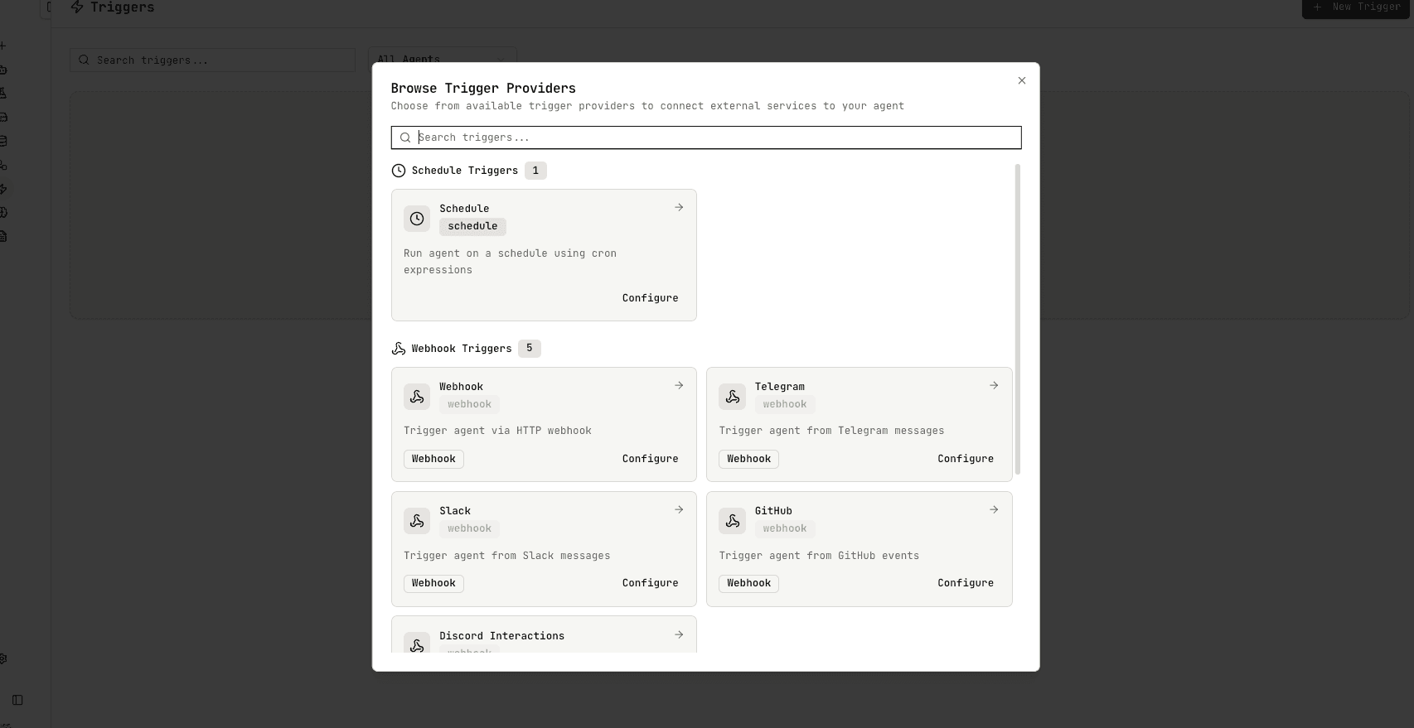Screen dimensions: 1414x728
Task: Click the New Trigger button
Action: tap(1357, 7)
